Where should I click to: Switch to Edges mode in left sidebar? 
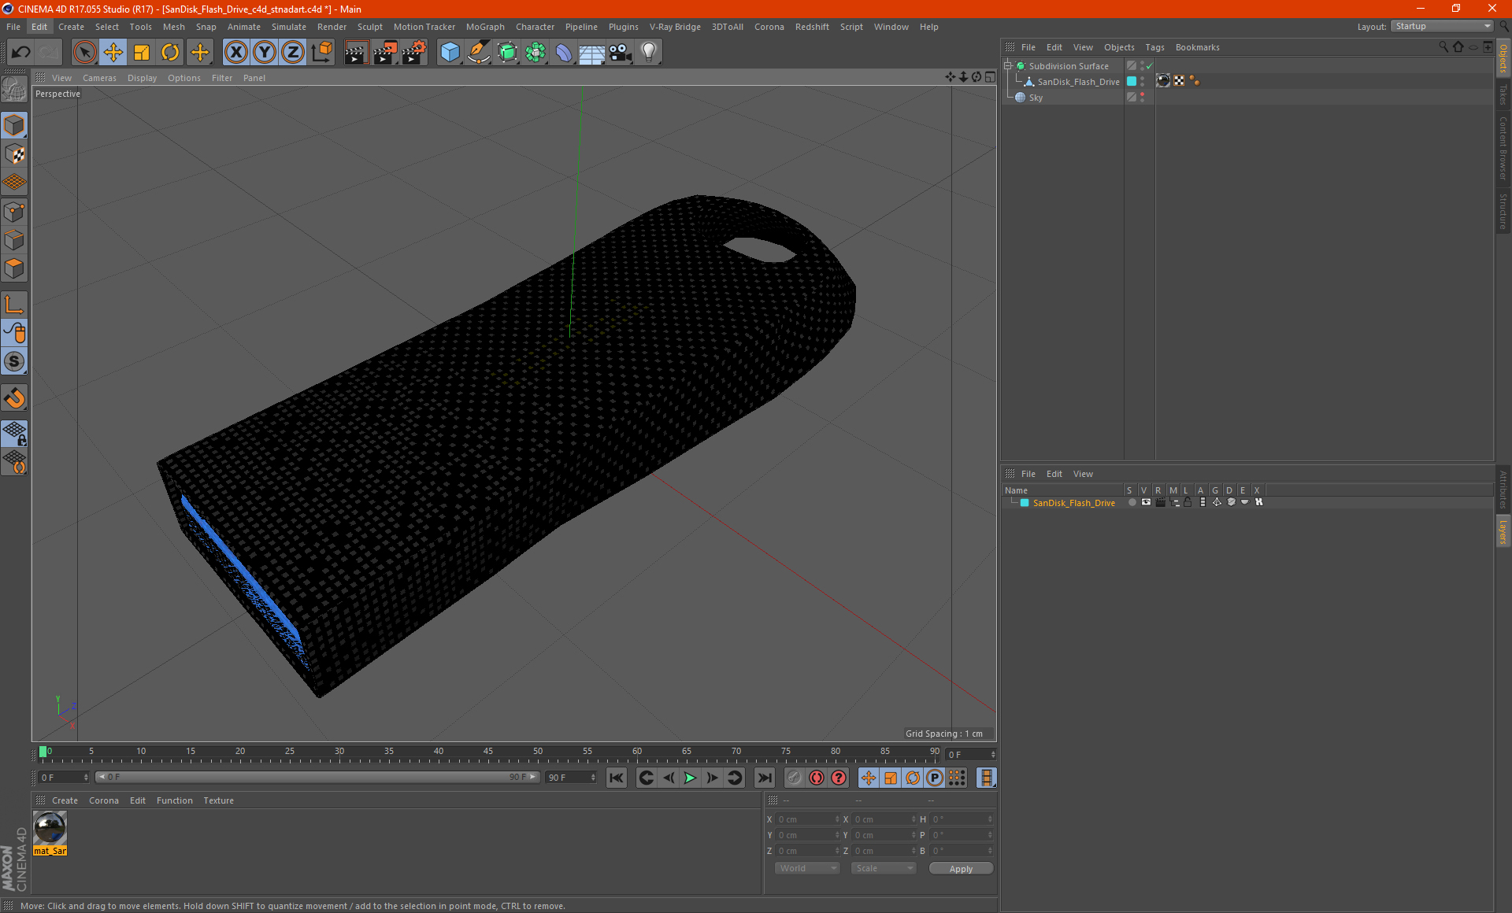coord(14,240)
